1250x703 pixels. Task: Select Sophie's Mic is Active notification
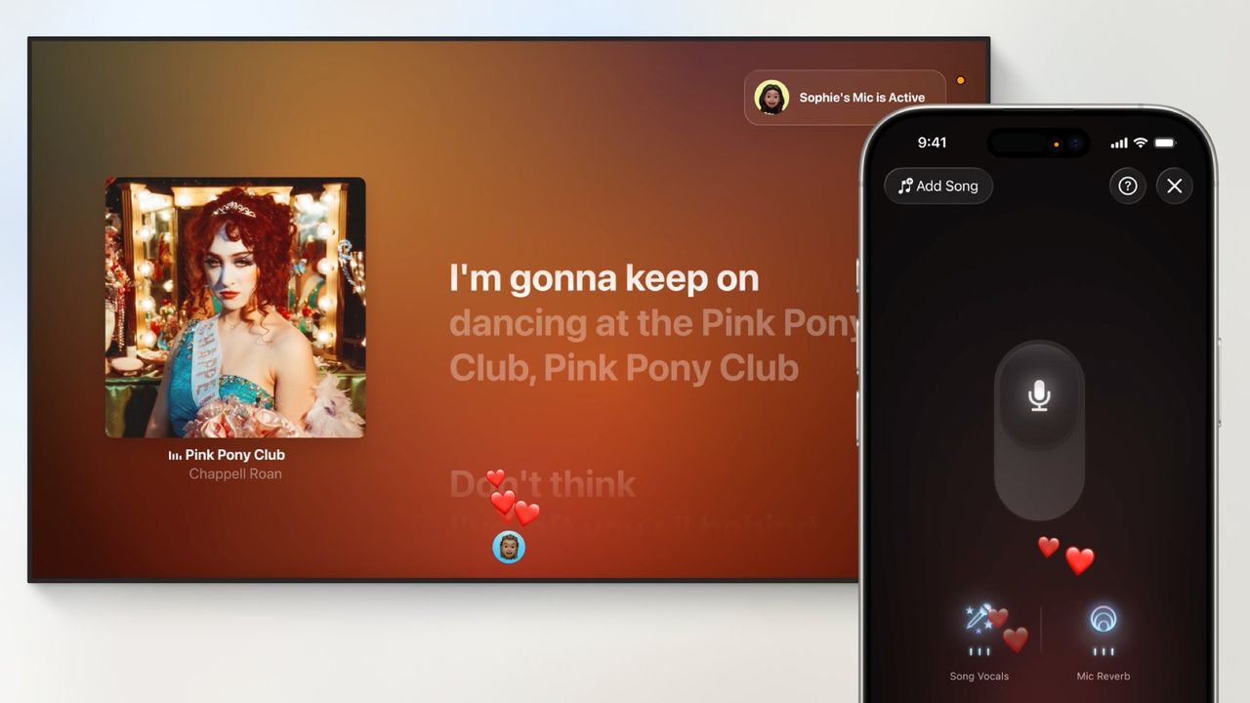tap(845, 98)
